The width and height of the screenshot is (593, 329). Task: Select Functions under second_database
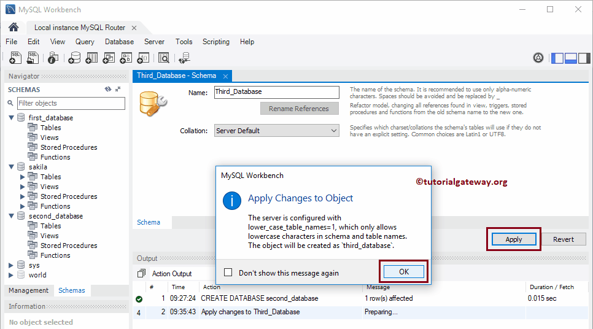55,255
